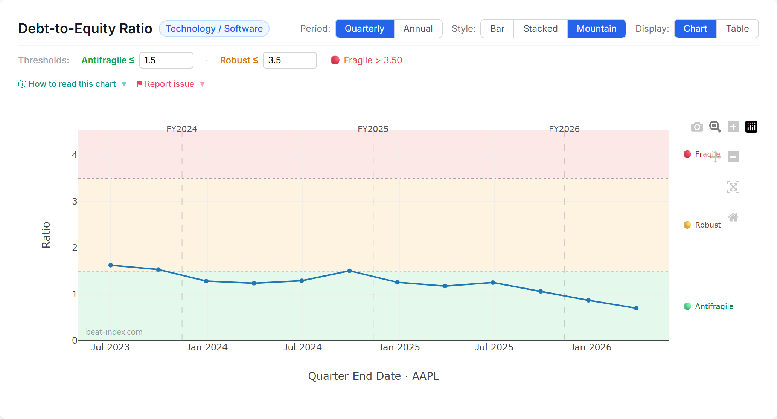Click the Jul 2024 axis label

click(x=303, y=347)
